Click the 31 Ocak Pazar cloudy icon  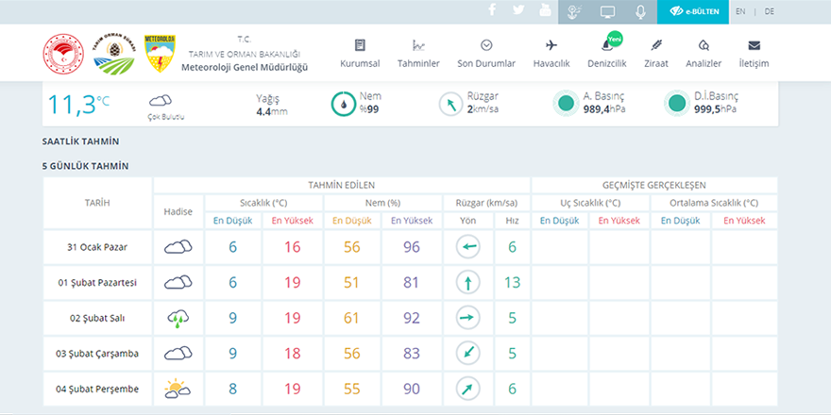tap(178, 247)
